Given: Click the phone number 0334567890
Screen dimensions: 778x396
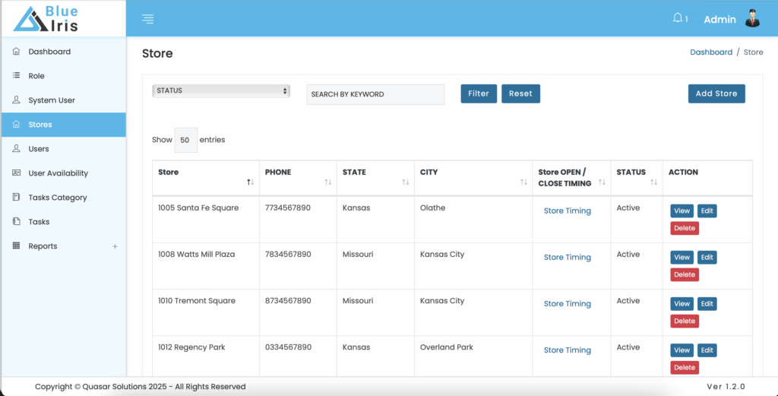Looking at the screenshot, I should pos(288,347).
